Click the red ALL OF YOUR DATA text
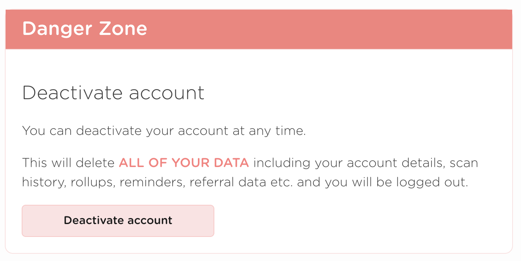The width and height of the screenshot is (521, 261). tap(184, 163)
